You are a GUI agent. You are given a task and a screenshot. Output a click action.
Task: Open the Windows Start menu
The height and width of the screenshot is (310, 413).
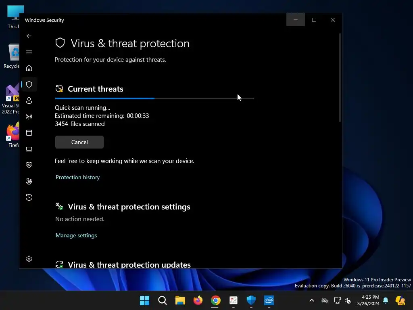click(144, 300)
